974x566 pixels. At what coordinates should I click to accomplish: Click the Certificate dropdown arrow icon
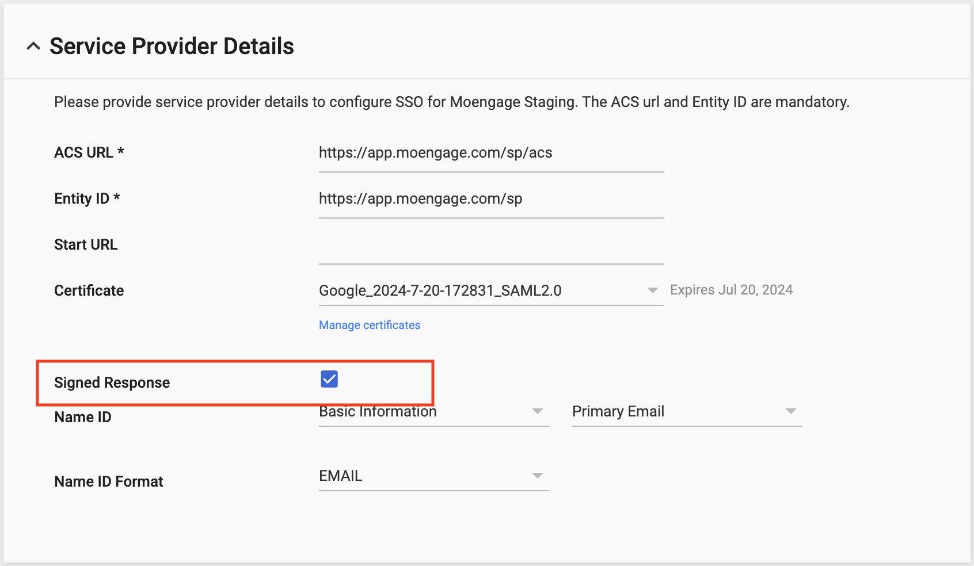point(652,290)
